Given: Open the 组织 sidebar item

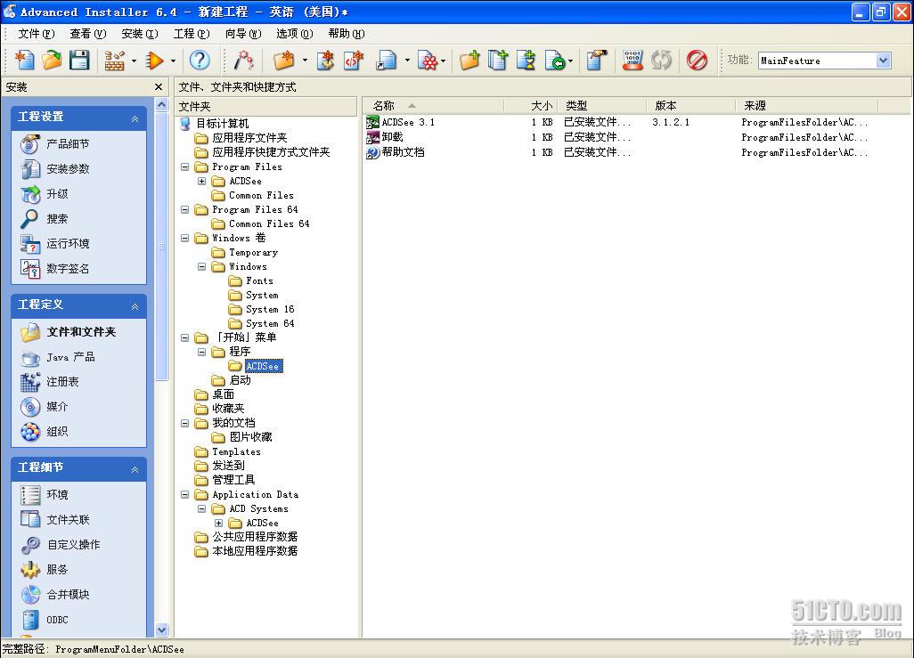Looking at the screenshot, I should pos(45,432).
